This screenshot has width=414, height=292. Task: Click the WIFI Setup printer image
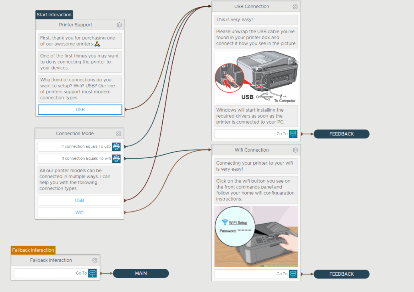pos(256,237)
